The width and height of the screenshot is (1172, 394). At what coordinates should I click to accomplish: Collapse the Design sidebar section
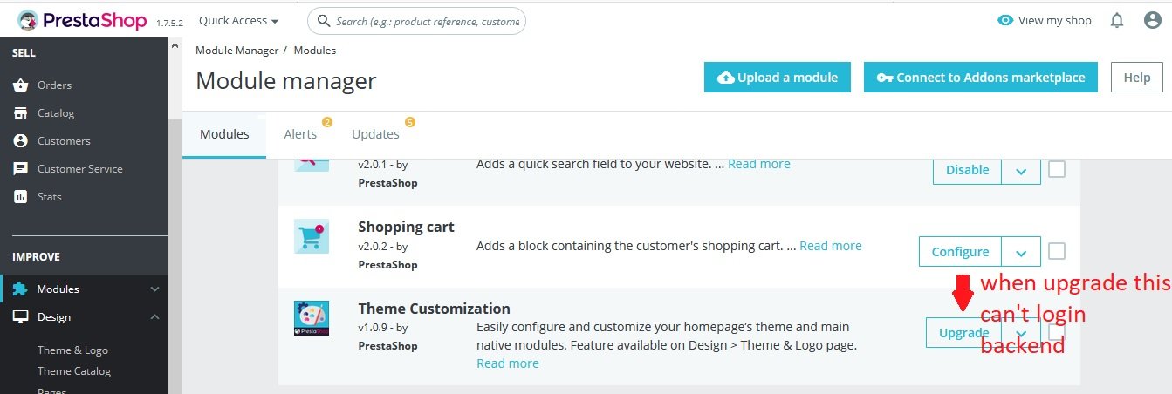pyautogui.click(x=155, y=317)
